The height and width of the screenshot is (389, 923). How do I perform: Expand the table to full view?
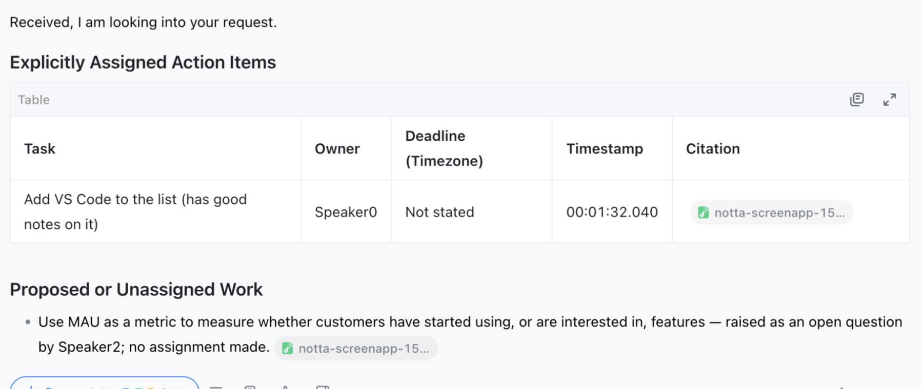click(x=890, y=99)
